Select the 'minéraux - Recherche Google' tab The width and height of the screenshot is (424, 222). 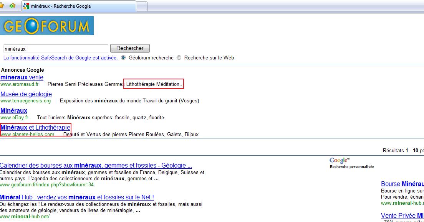point(79,6)
